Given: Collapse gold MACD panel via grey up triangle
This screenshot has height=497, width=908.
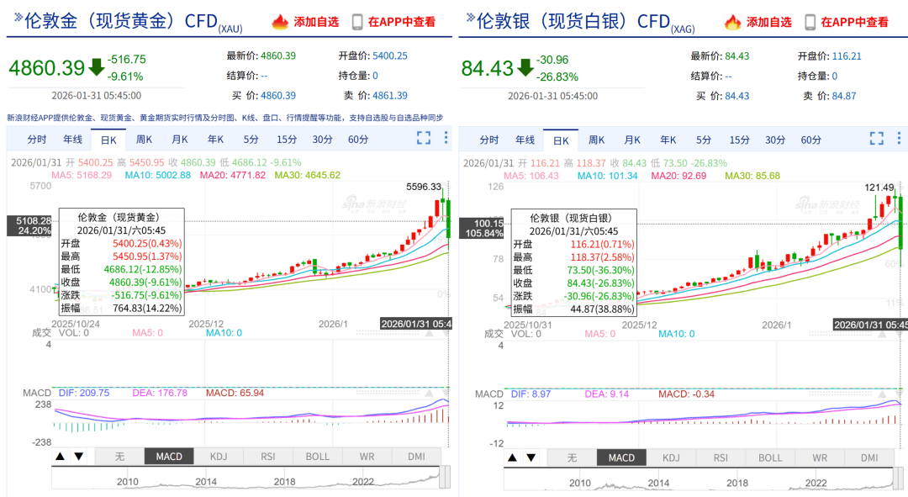Looking at the screenshot, I should (x=430, y=394).
